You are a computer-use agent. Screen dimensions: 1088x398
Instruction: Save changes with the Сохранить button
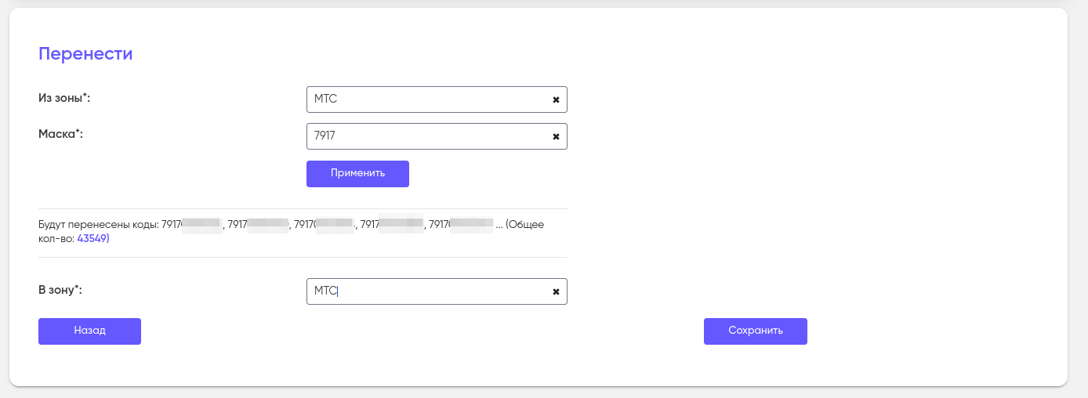point(755,331)
